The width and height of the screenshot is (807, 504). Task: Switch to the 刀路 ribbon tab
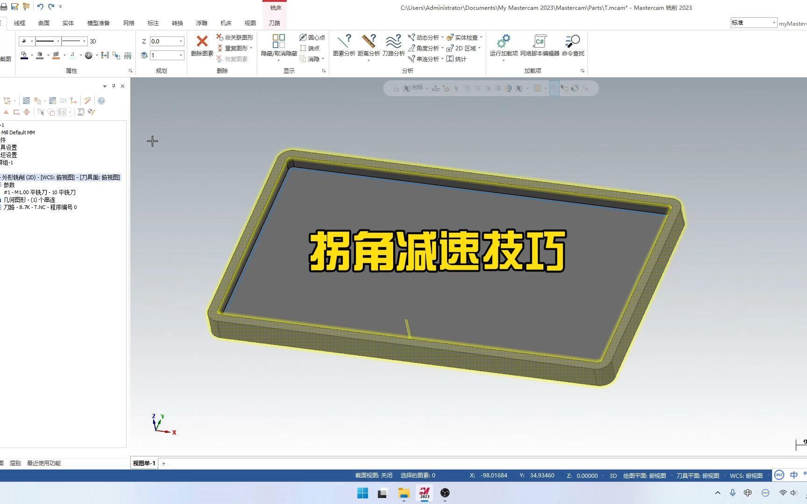[x=274, y=23]
